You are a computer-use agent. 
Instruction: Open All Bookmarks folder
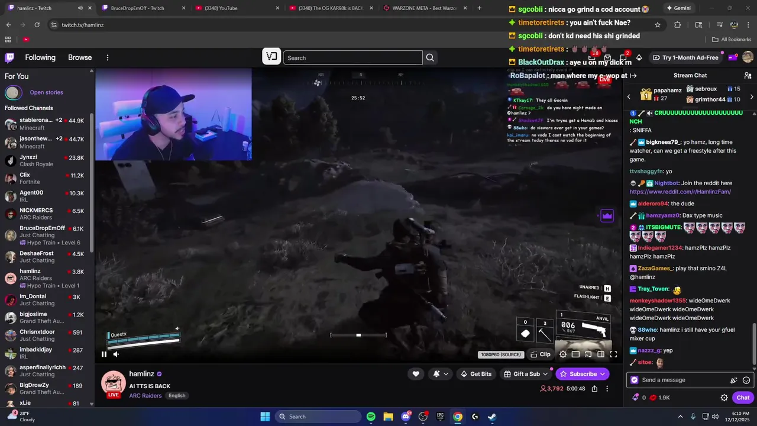(732, 40)
